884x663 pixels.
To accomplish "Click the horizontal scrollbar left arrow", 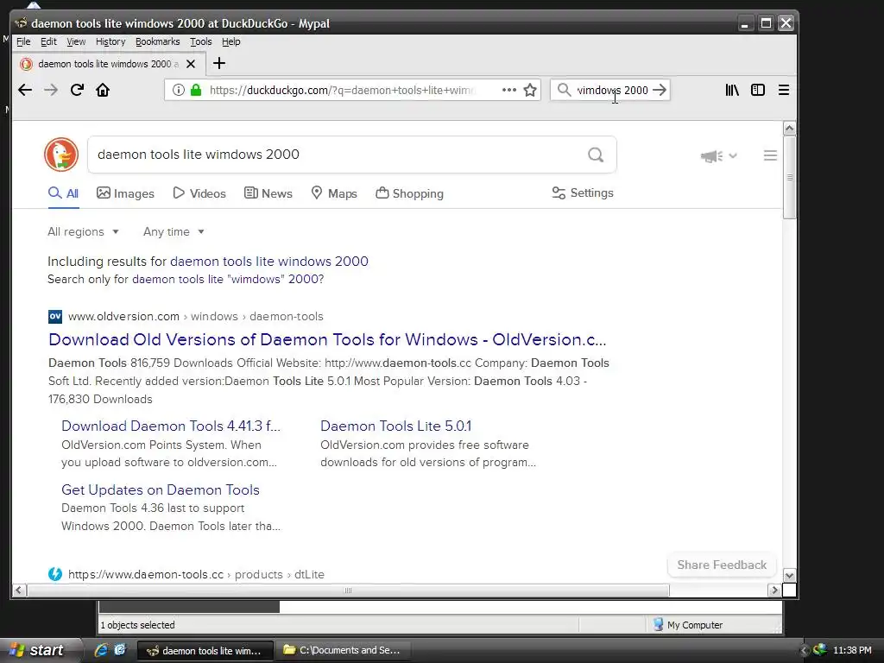I will pyautogui.click(x=19, y=590).
